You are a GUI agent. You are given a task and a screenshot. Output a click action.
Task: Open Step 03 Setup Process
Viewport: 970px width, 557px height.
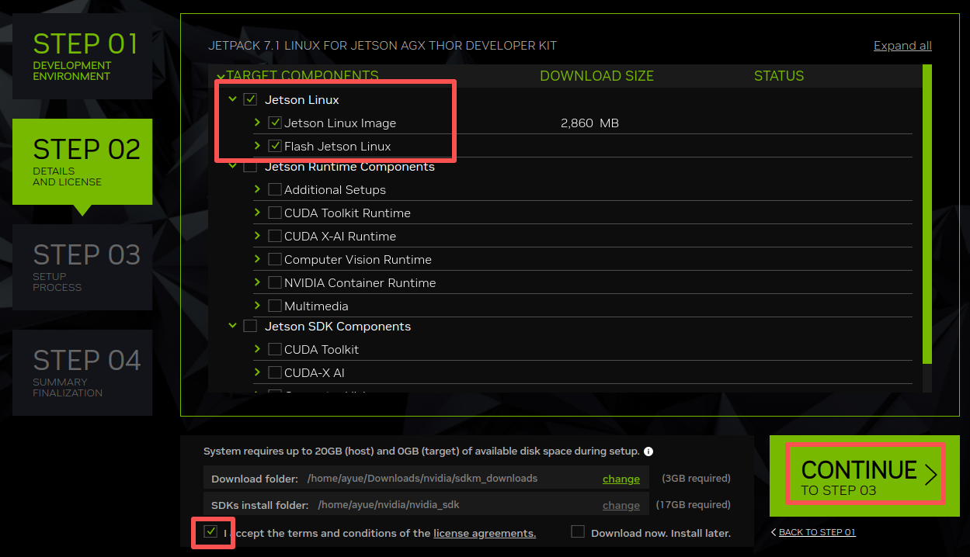(x=82, y=267)
